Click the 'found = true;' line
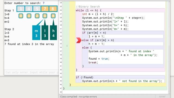174x98 pixels. 99,59
